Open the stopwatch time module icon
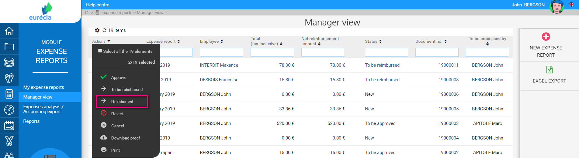 point(9,109)
